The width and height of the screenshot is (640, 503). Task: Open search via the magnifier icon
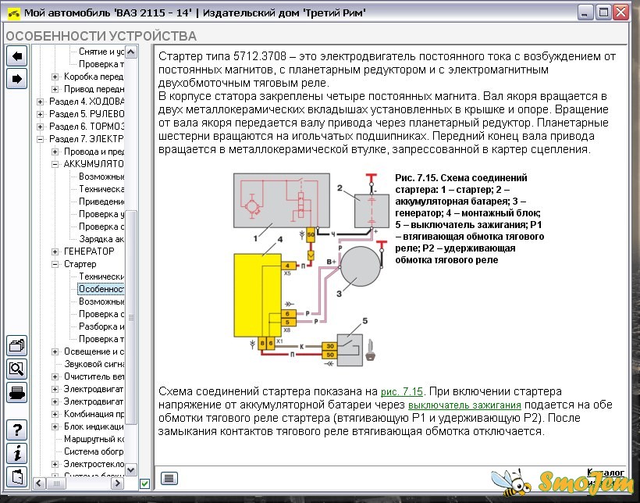click(x=16, y=369)
